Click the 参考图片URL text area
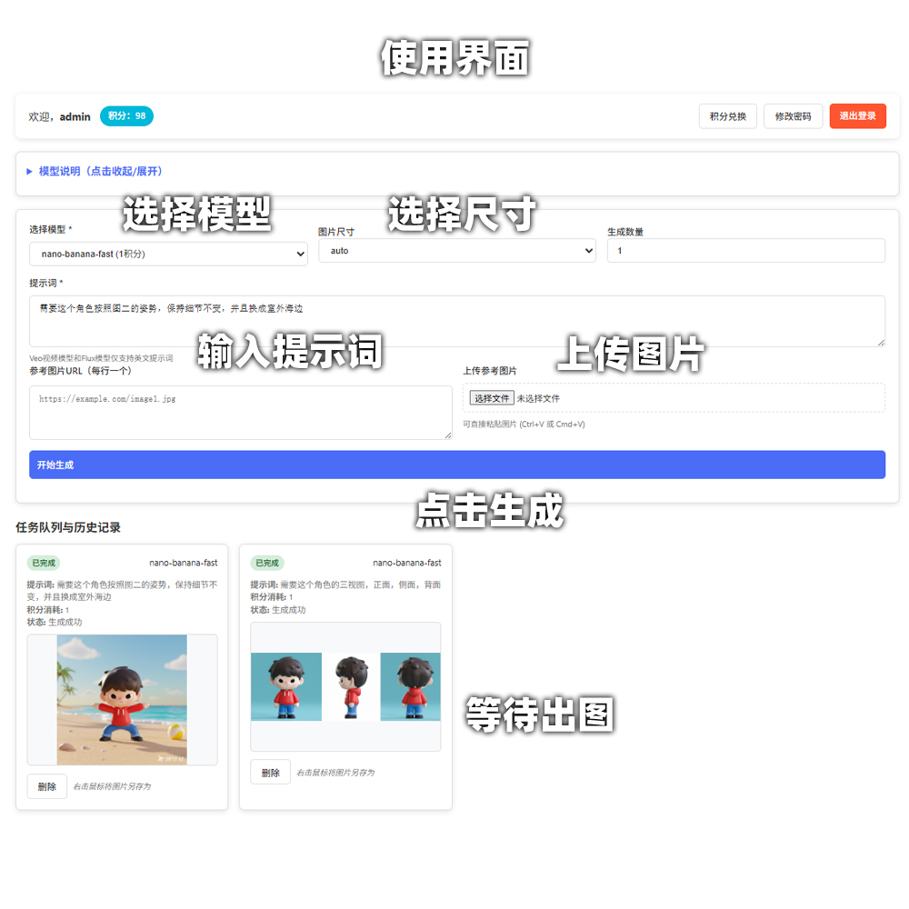The height and width of the screenshot is (909, 909). point(240,413)
